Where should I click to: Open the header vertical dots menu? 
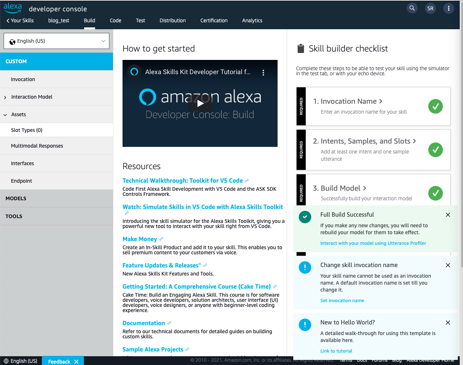coord(449,8)
